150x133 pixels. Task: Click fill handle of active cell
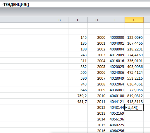click(144, 110)
